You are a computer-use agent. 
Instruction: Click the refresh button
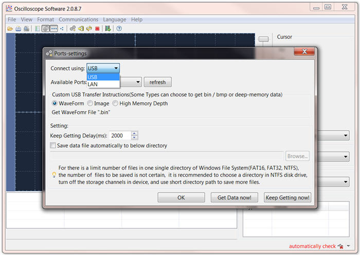point(157,82)
